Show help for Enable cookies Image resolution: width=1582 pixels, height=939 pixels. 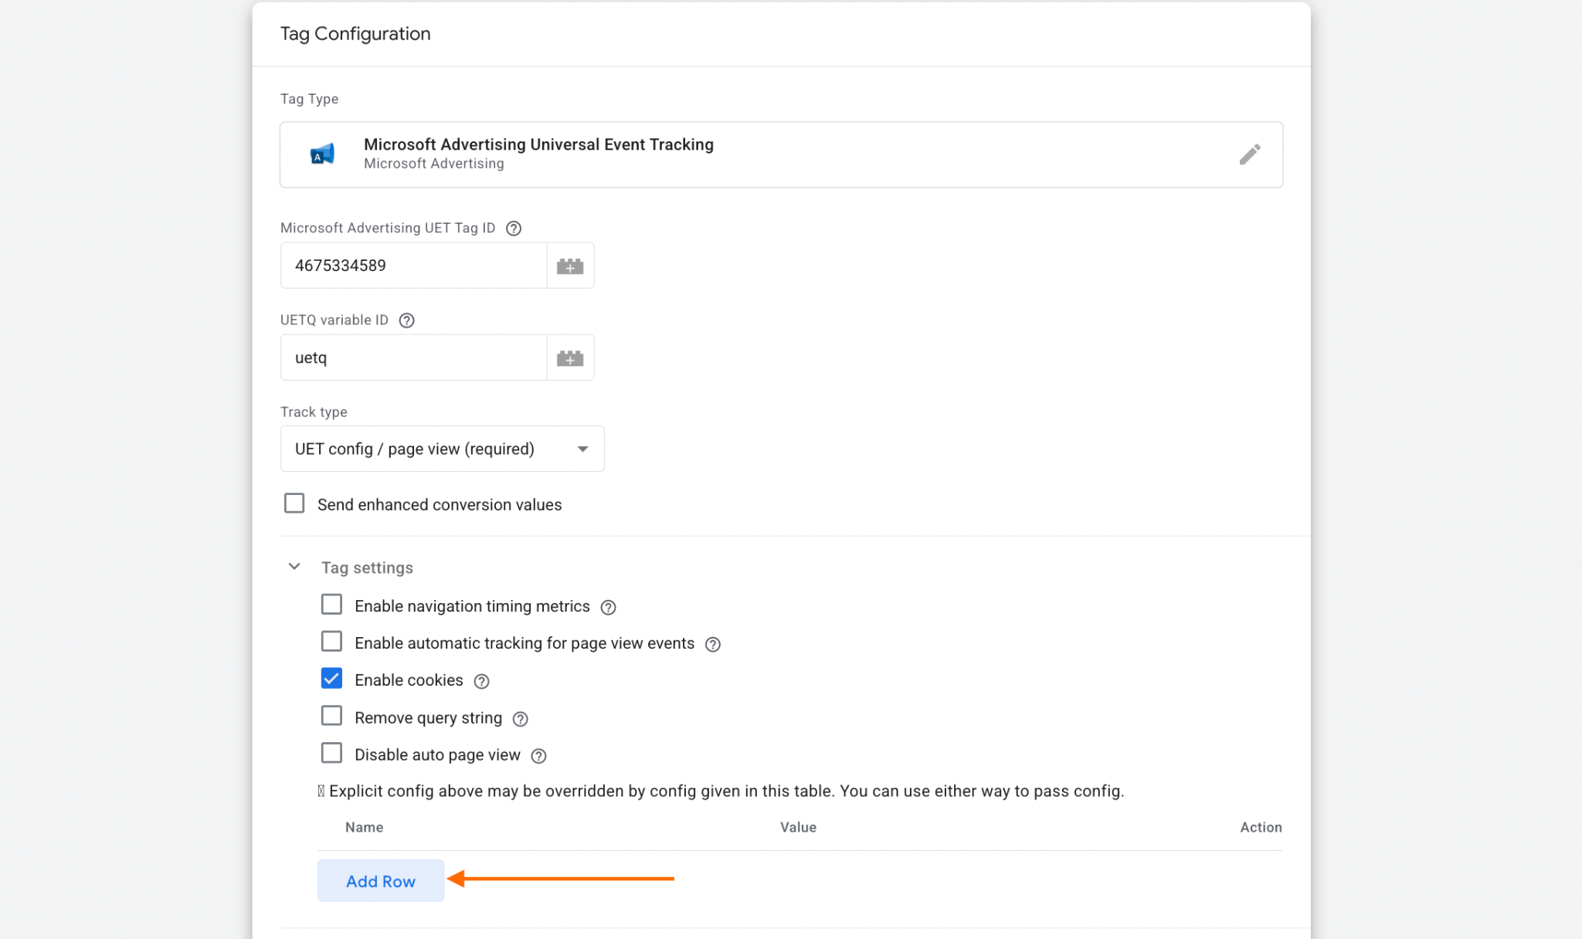click(x=481, y=681)
